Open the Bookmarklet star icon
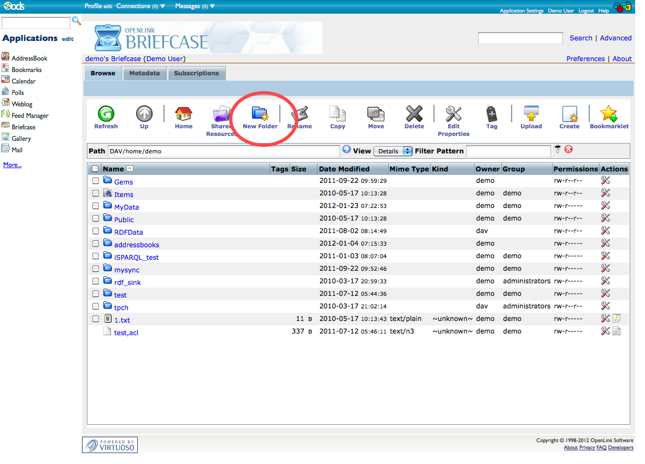Image resolution: width=645 pixels, height=464 pixels. click(x=608, y=114)
